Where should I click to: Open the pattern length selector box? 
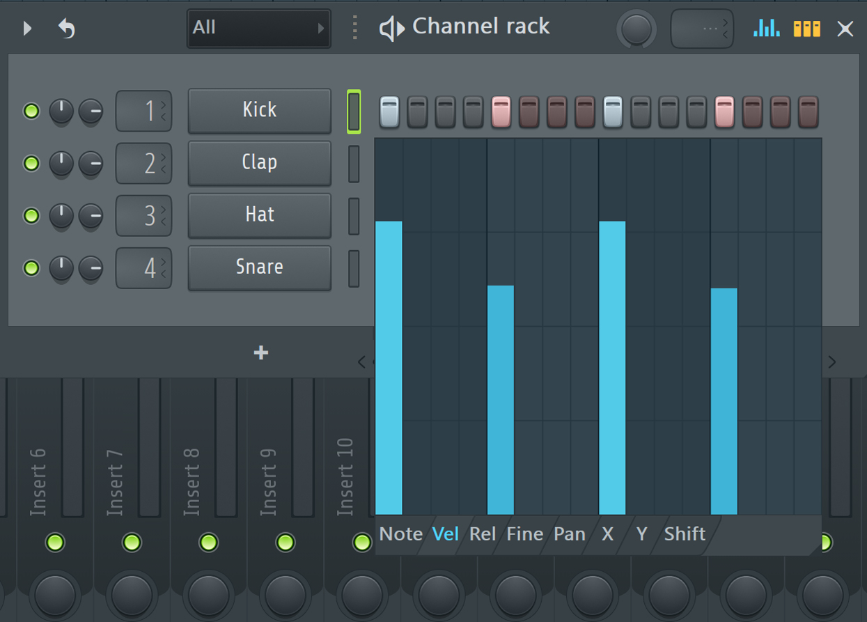coord(701,29)
